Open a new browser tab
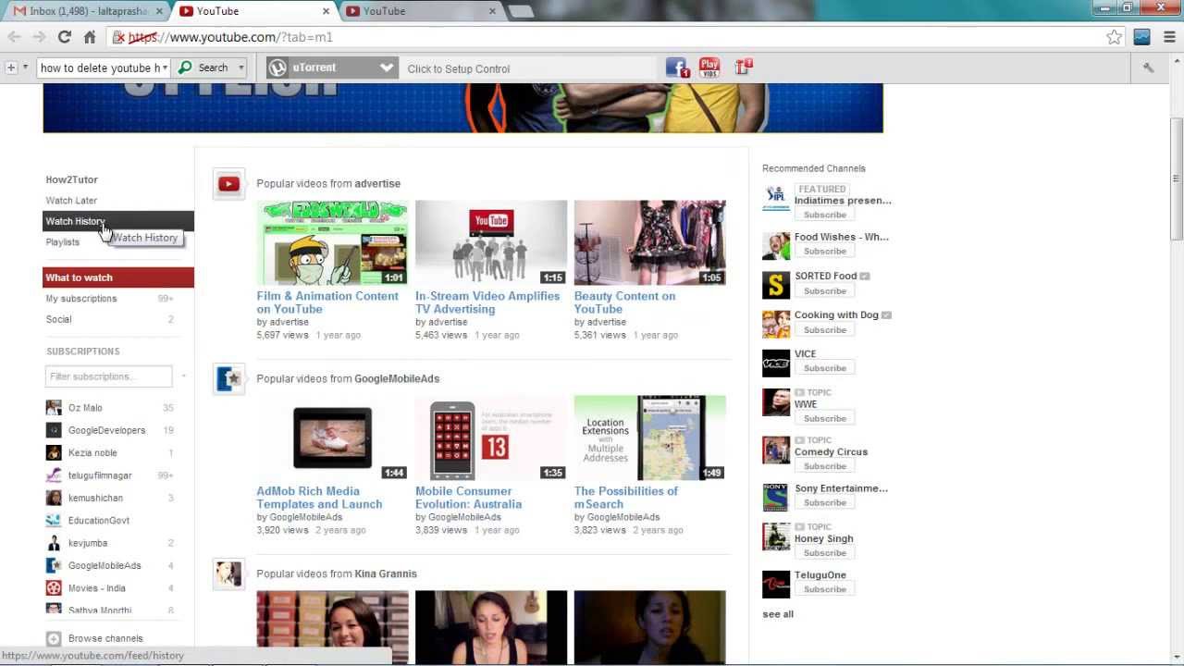 521,11
